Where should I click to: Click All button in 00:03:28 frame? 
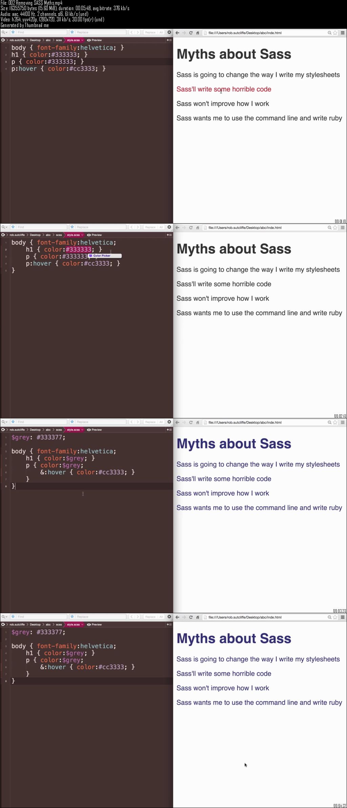click(161, 422)
